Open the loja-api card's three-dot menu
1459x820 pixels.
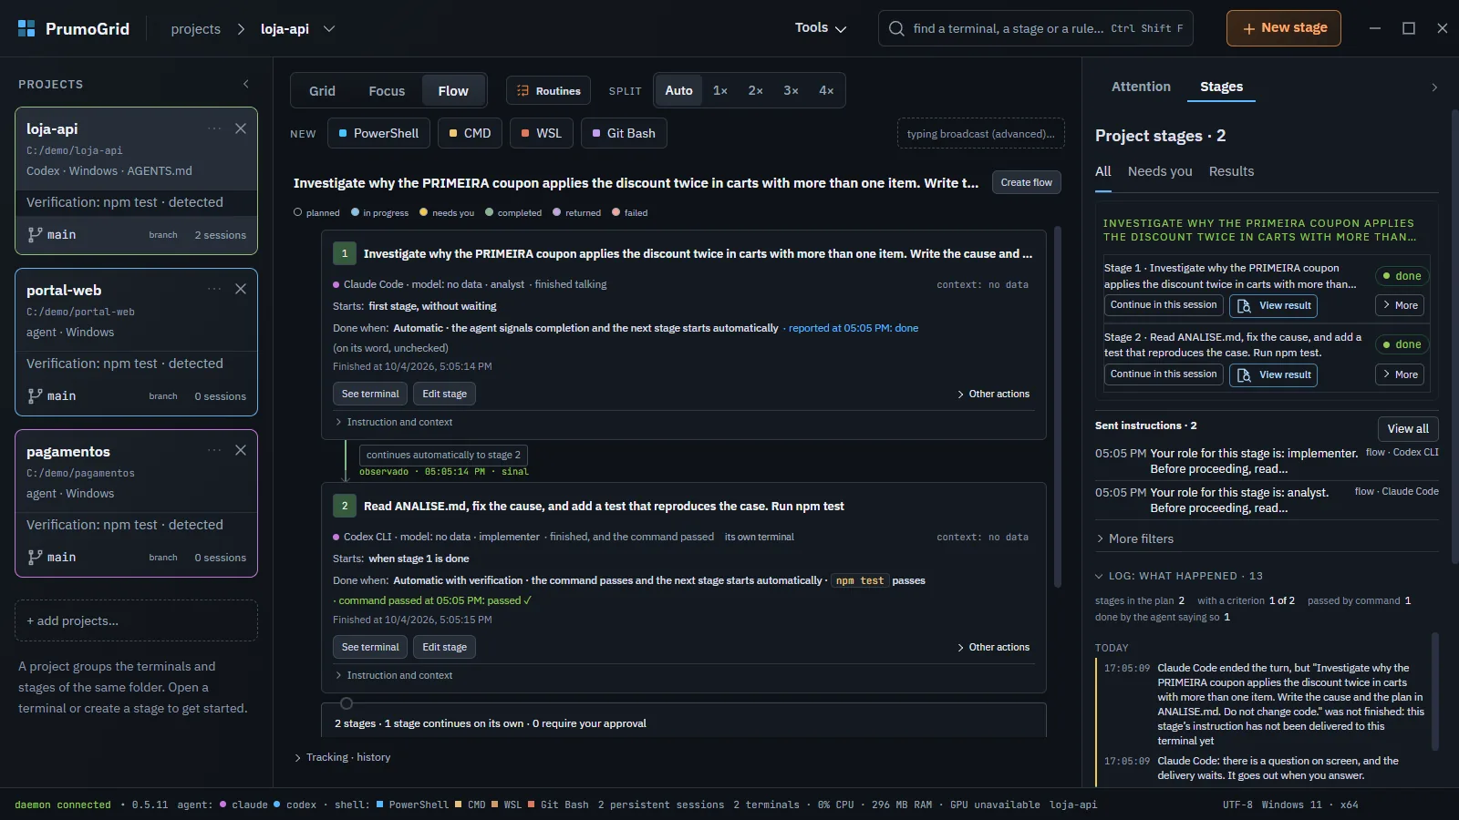click(x=214, y=128)
